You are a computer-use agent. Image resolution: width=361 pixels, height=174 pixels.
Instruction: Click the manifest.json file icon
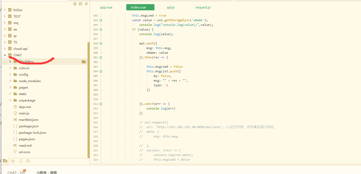[x=15, y=120]
